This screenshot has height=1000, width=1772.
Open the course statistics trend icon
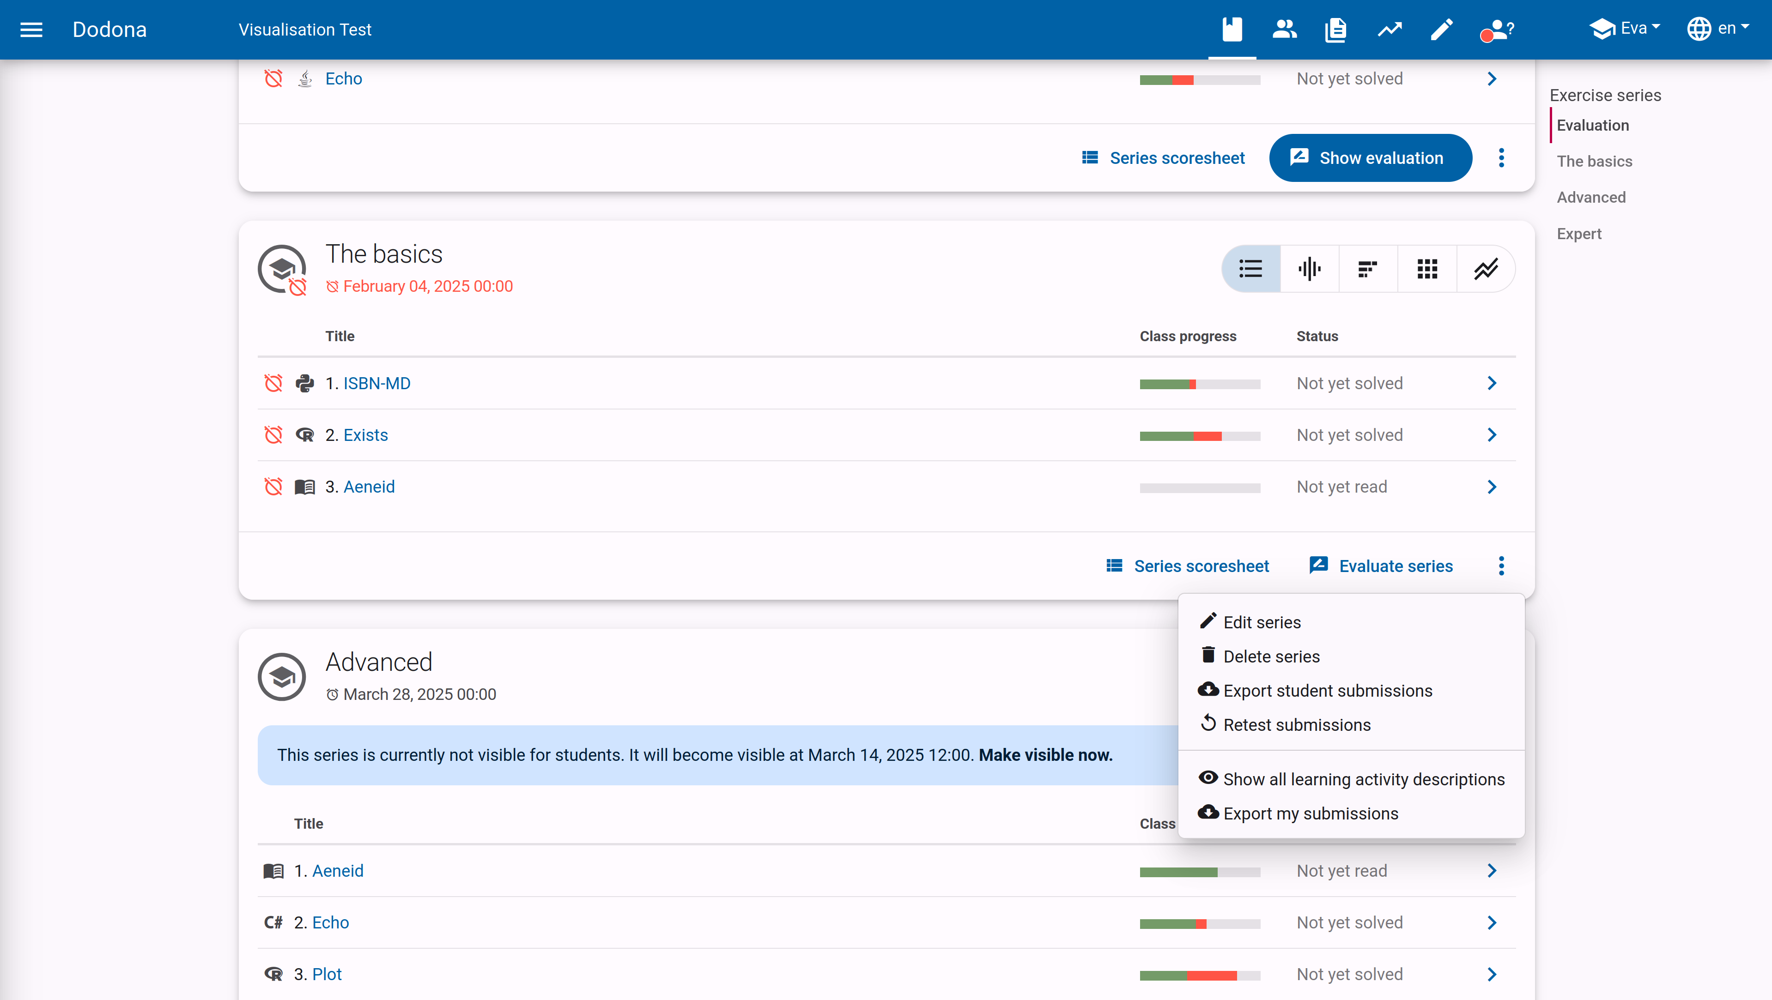(x=1390, y=30)
